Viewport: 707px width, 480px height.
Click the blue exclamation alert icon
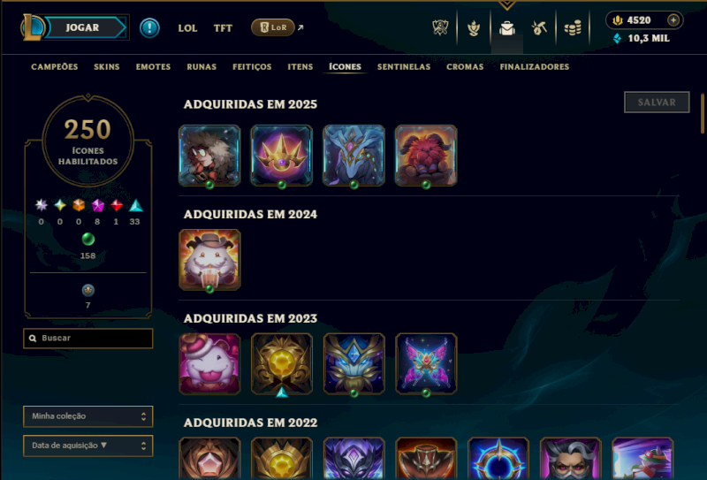pyautogui.click(x=149, y=28)
